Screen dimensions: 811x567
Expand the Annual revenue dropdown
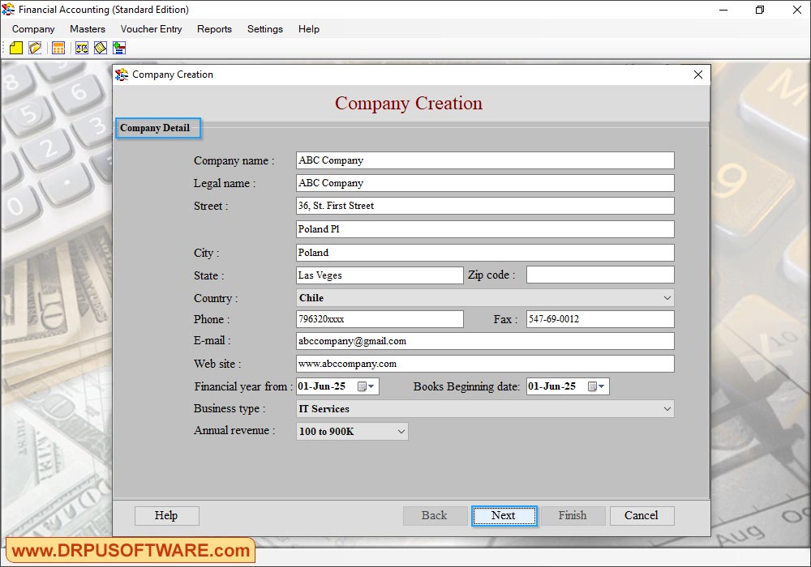tap(401, 432)
